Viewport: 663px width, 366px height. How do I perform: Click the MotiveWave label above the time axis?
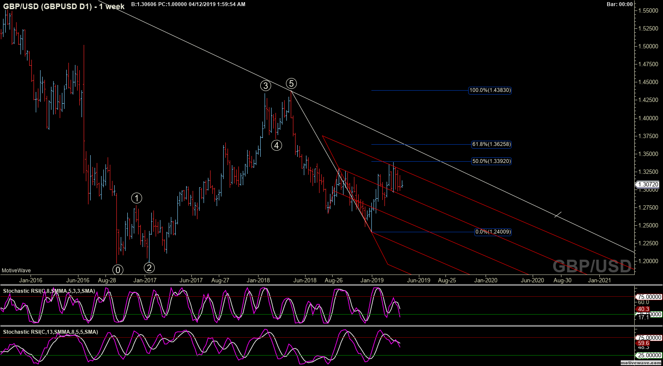[x=17, y=271]
